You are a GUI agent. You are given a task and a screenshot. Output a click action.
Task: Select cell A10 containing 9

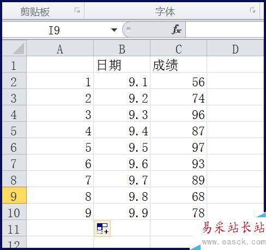(x=60, y=212)
